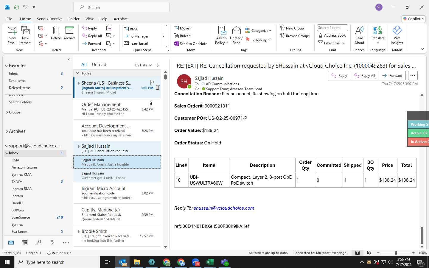
Task: Reverse the sort order arrow
Action: coord(158,65)
